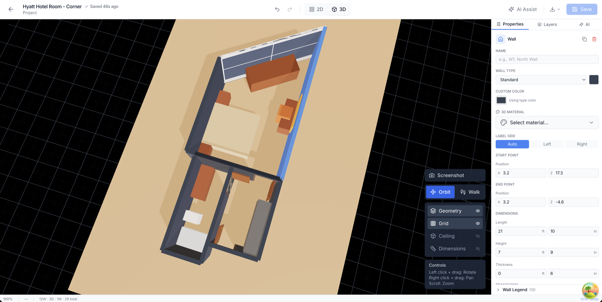Toggle Grid visibility eye icon
602x302 pixels.
pos(478,223)
